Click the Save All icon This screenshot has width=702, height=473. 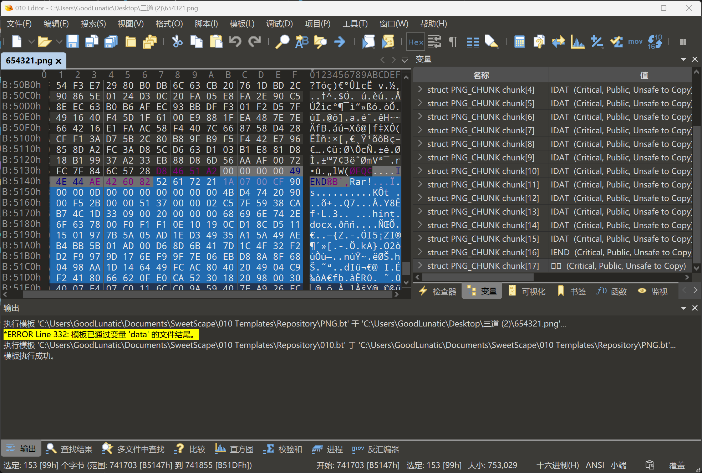[111, 42]
